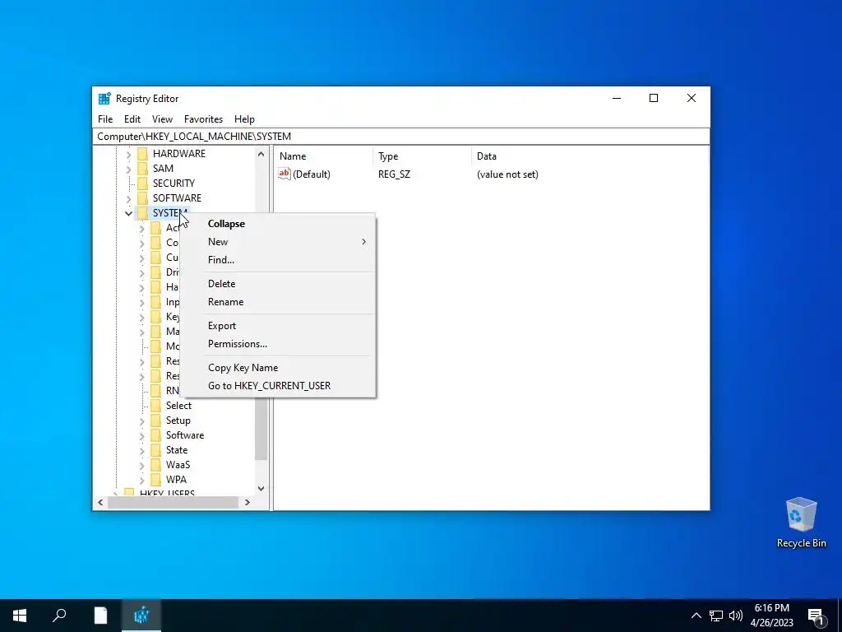Select the Select subkey label
The height and width of the screenshot is (632, 842).
pos(178,406)
